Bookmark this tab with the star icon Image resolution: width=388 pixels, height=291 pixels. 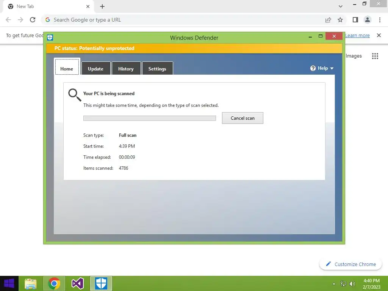(x=340, y=20)
